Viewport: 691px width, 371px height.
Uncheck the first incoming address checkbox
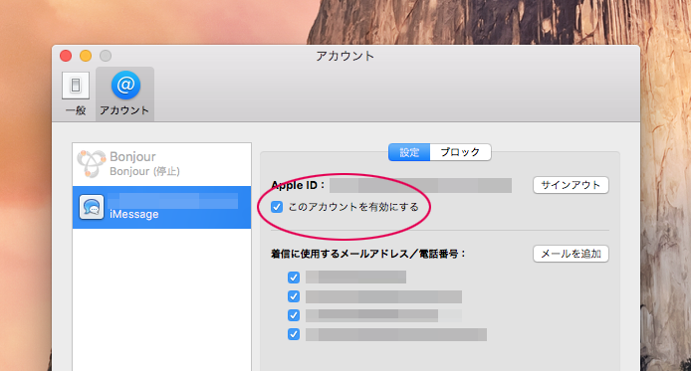294,278
